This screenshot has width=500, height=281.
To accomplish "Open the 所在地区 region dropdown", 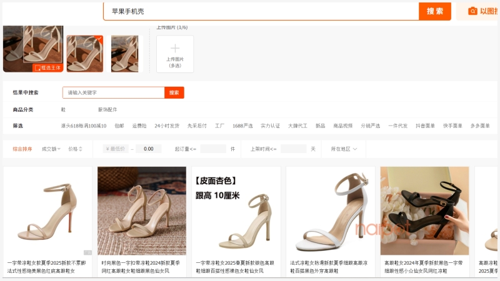I will [x=344, y=149].
